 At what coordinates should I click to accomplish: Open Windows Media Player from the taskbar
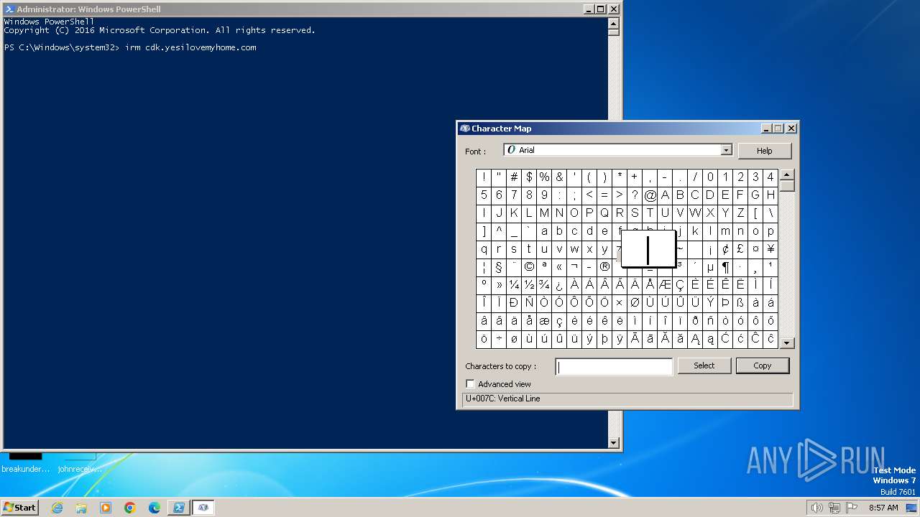point(106,508)
